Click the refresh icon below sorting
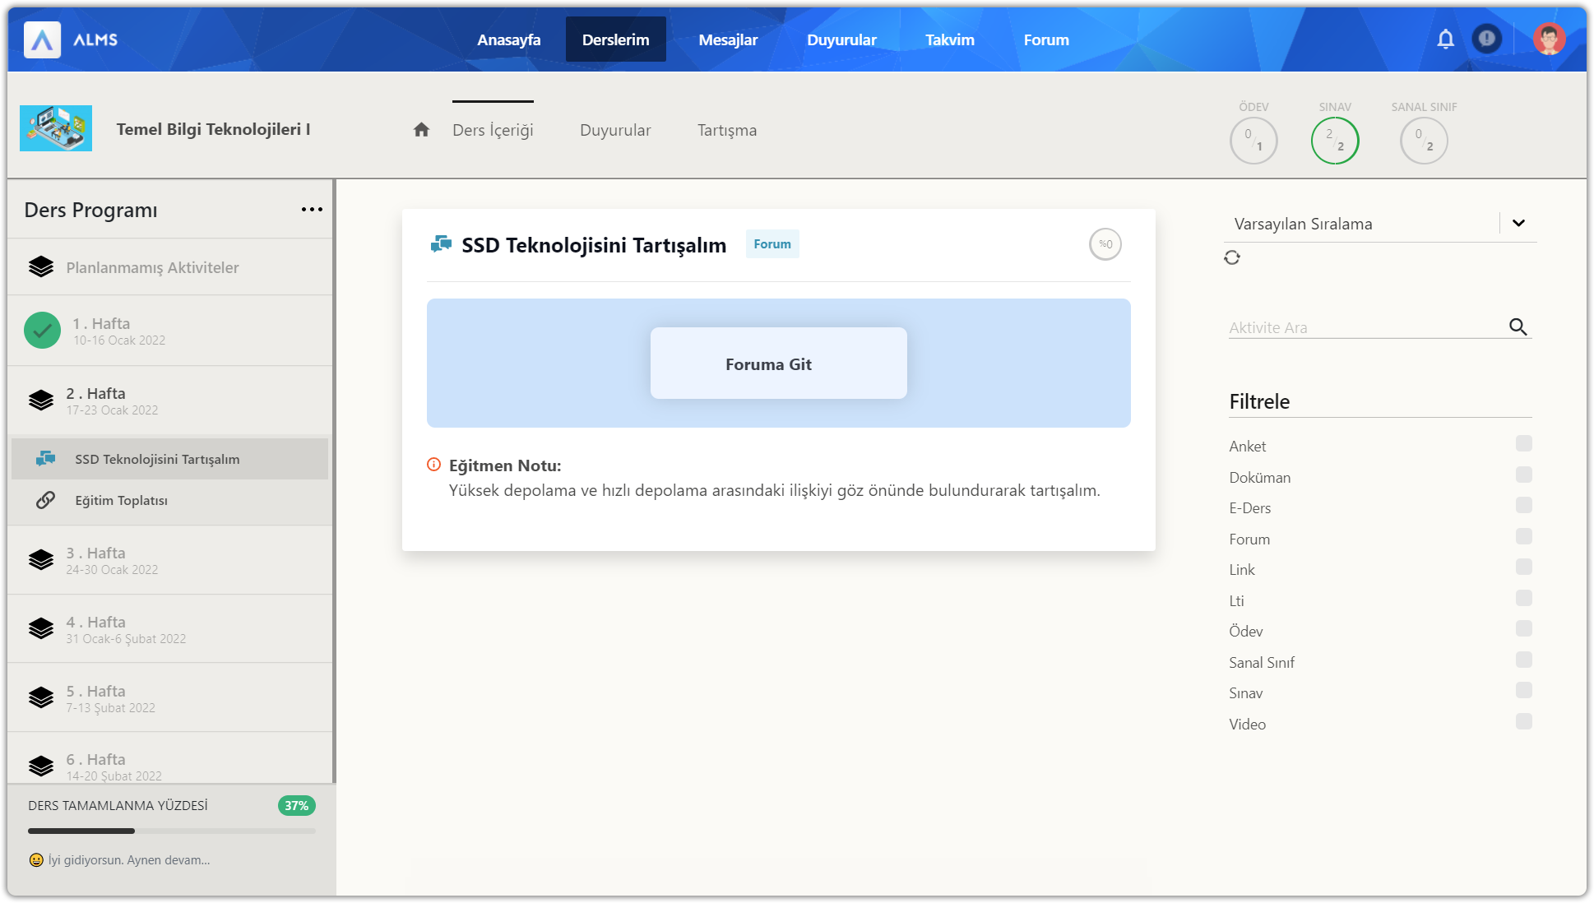 pyautogui.click(x=1231, y=257)
